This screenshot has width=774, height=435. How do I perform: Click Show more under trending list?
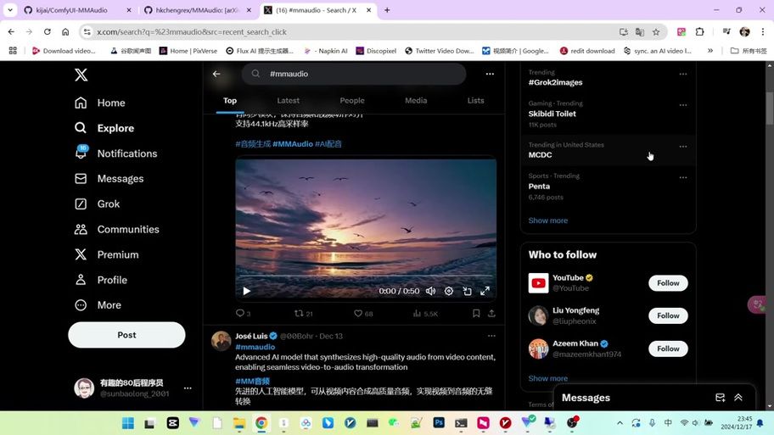(547, 220)
